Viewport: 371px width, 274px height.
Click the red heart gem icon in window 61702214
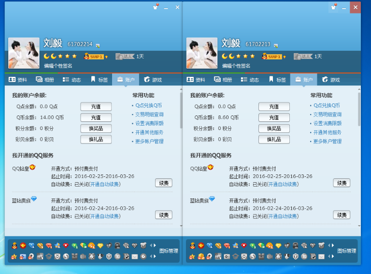pos(66,245)
